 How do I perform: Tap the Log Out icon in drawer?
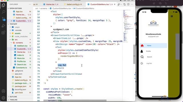[142, 63]
